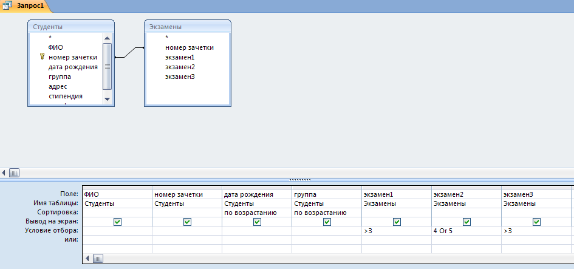Viewport: 574px width, 269px height.
Task: Uncheck display checkbox for экзамен2 column
Action: [466, 222]
